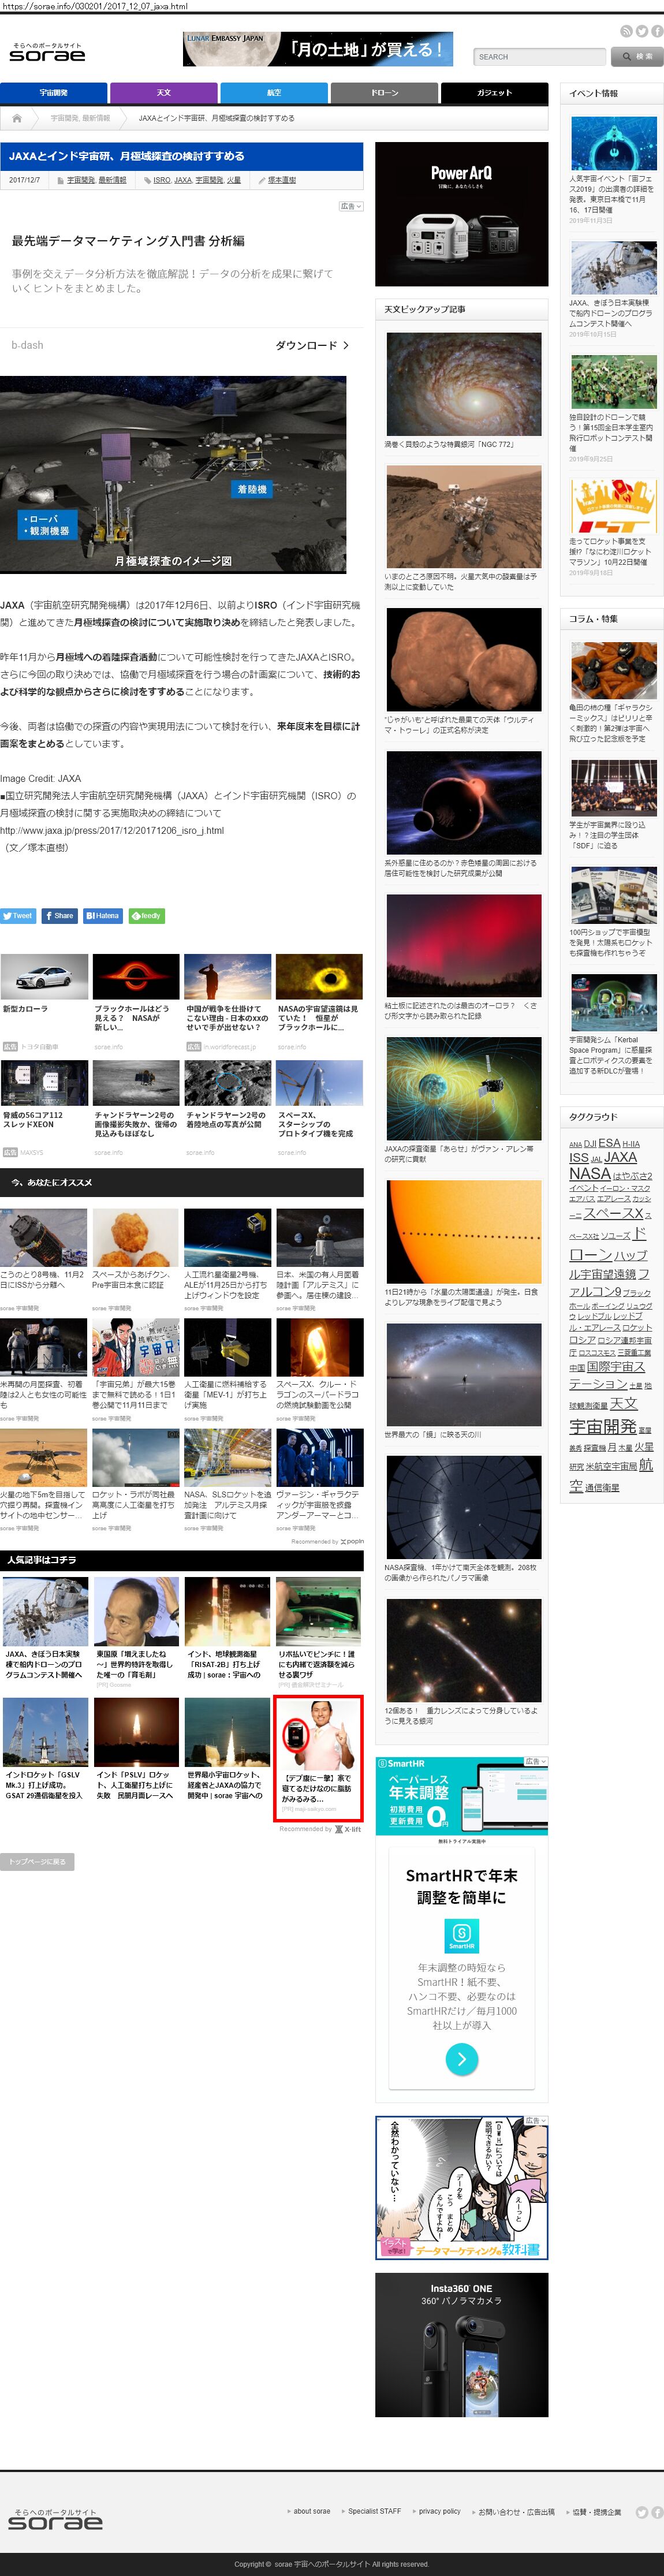Click the 検索 search button
Viewport: 664px width, 2576px height.
click(x=636, y=57)
